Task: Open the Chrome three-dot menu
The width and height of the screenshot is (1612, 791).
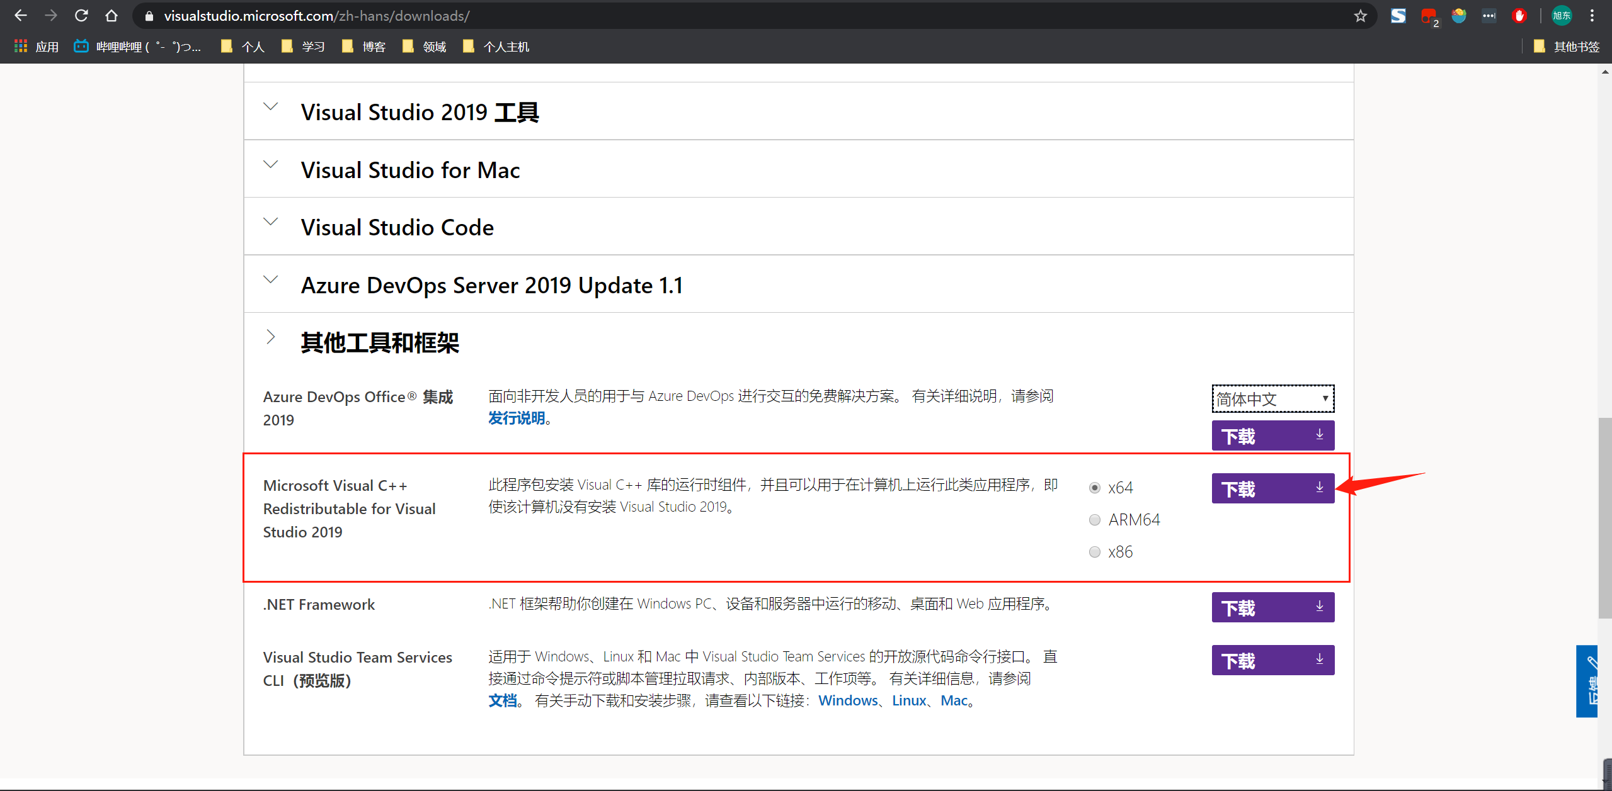Action: point(1592,16)
